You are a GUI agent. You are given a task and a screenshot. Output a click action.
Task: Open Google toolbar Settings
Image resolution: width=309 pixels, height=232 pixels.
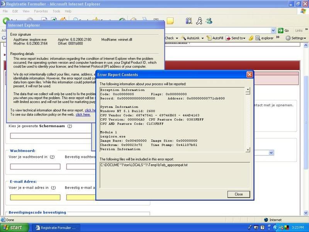tap(295, 38)
